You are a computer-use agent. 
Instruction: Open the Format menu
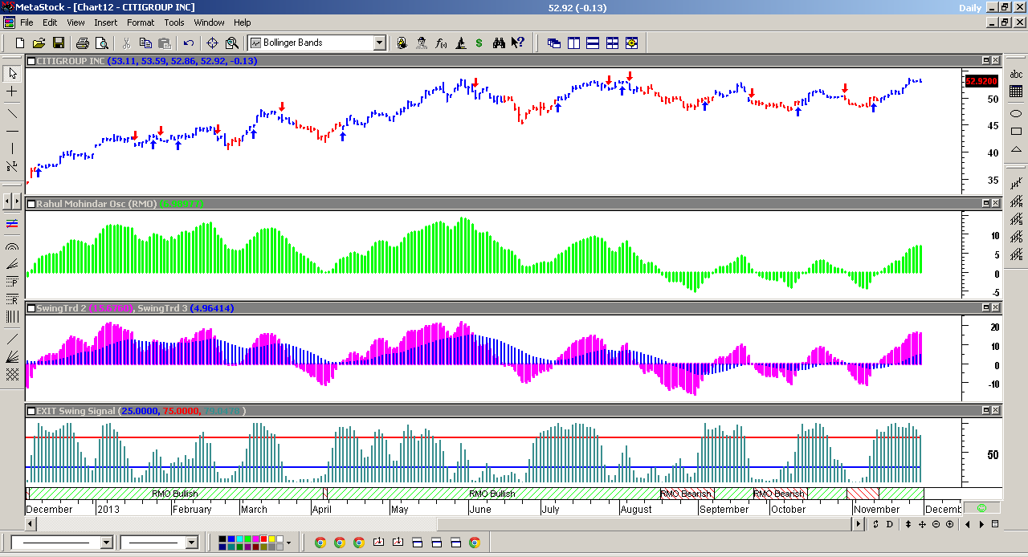141,22
